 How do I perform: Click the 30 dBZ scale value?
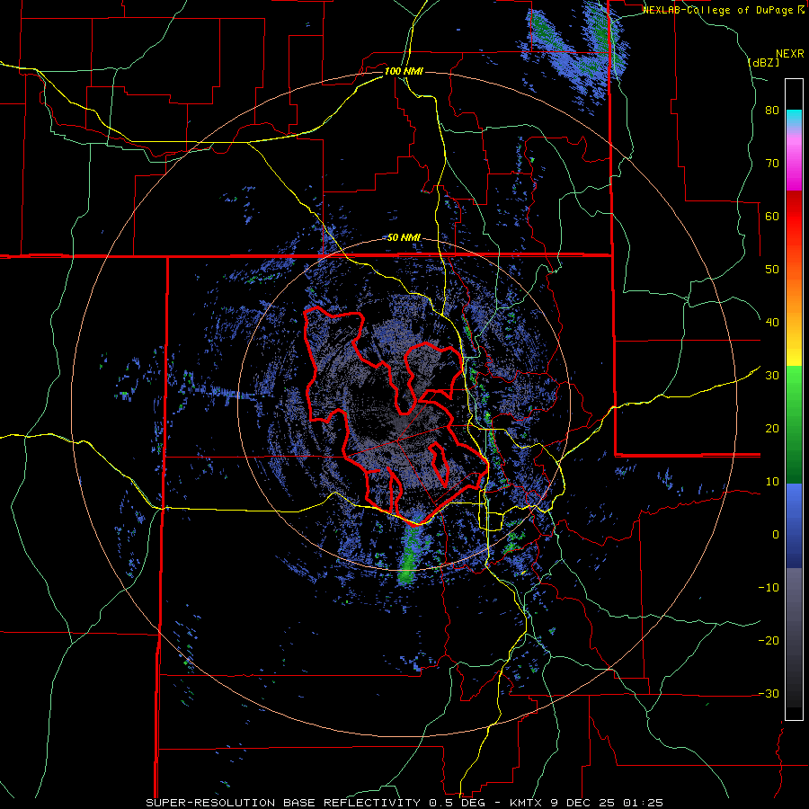(x=772, y=376)
